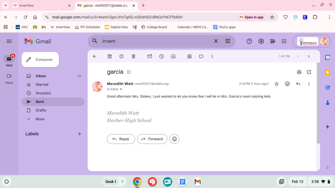Image resolution: width=335 pixels, height=188 pixels.
Task: Go to the older conversation arrow
Action: tap(309, 56)
